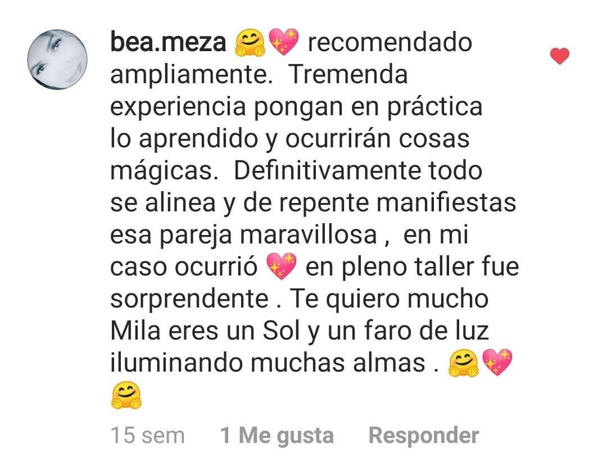The width and height of the screenshot is (607, 470).
Task: Click the word 'iluminando' in the comment
Action: [x=176, y=363]
